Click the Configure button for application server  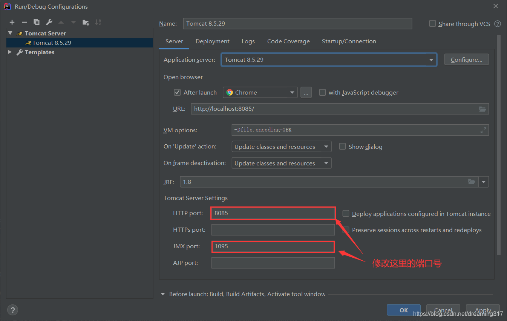pos(466,59)
